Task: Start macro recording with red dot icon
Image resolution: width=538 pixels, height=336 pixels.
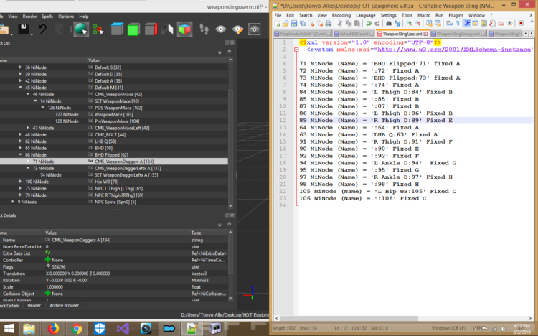Action: 521,24
